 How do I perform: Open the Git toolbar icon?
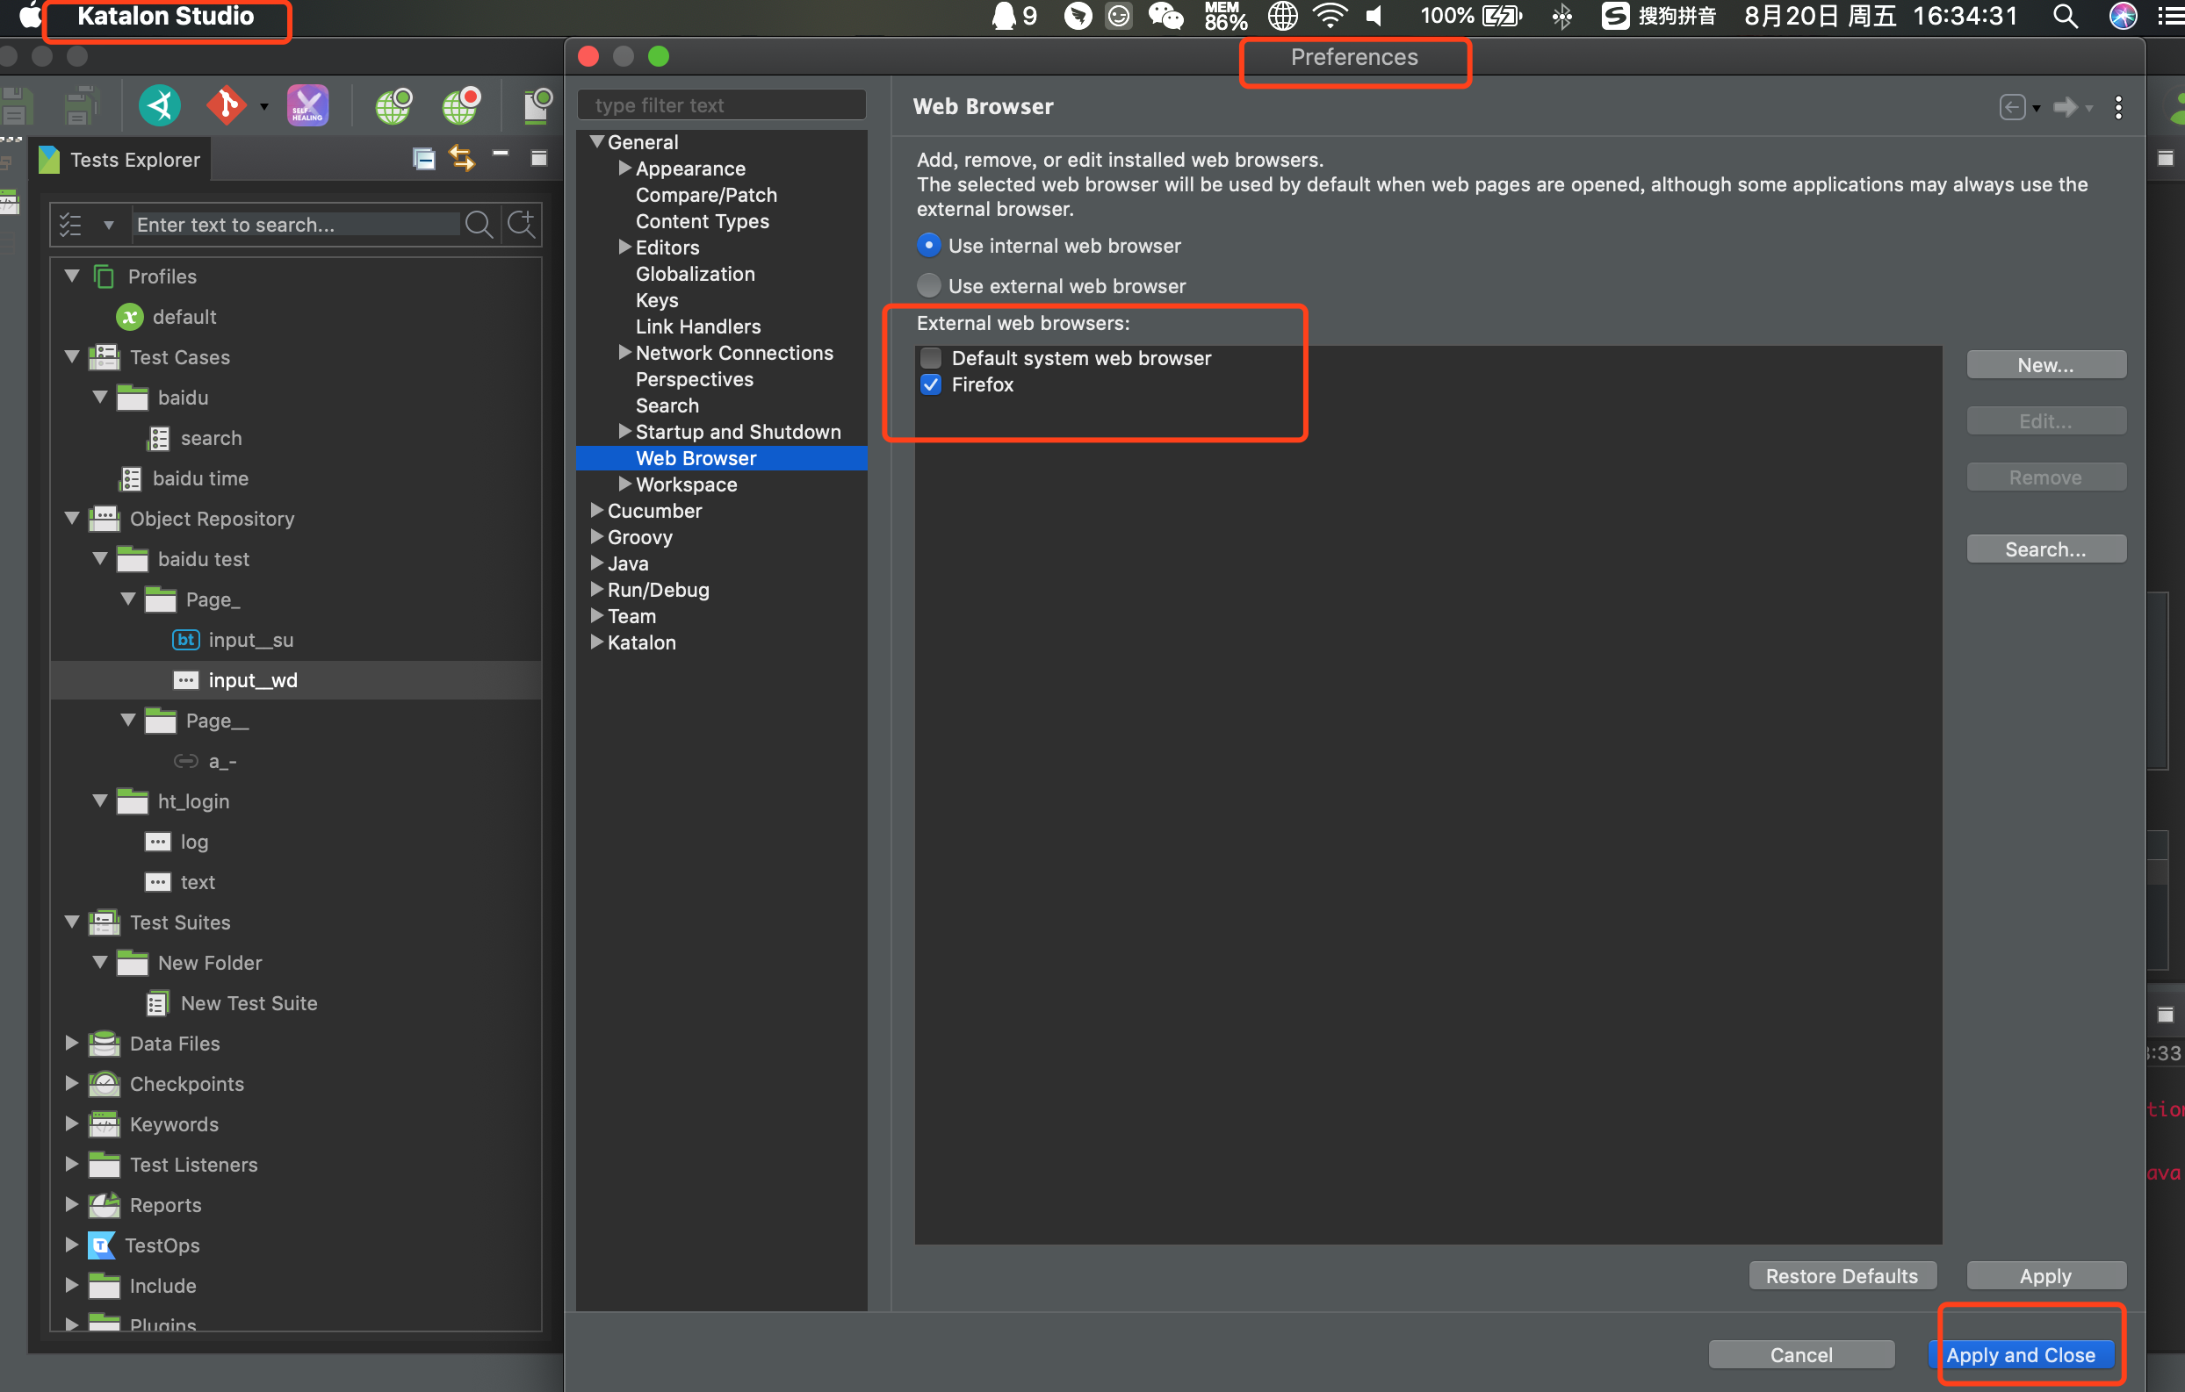pos(226,106)
